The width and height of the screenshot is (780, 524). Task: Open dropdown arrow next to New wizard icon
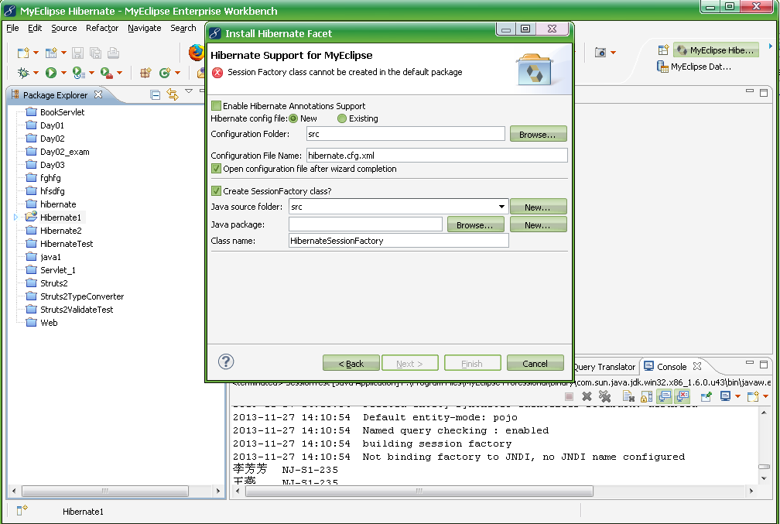point(36,53)
